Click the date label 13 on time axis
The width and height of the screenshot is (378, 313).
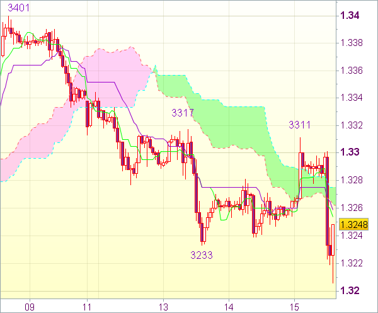pos(163,307)
